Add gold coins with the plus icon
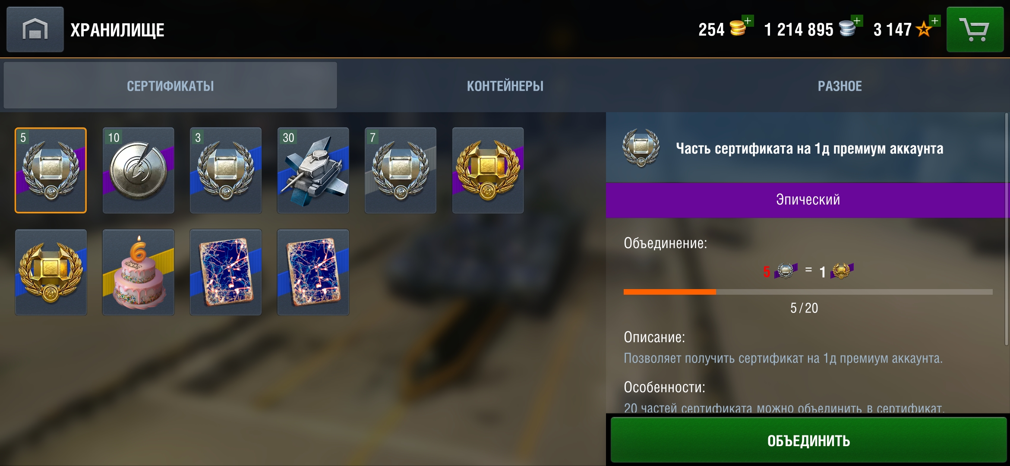The height and width of the screenshot is (466, 1010). click(x=748, y=21)
